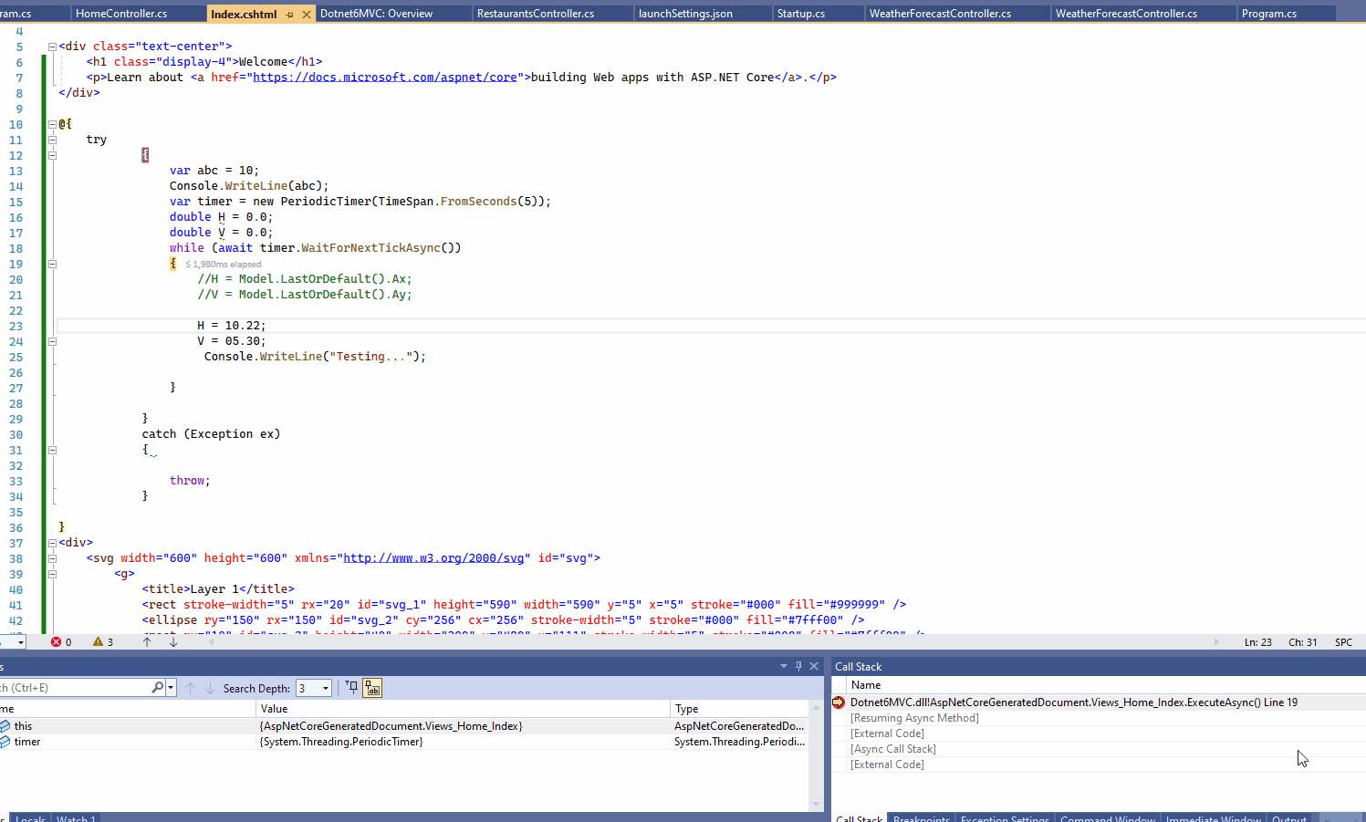
Task: Collapse the div element at line 37
Action: coord(52,543)
